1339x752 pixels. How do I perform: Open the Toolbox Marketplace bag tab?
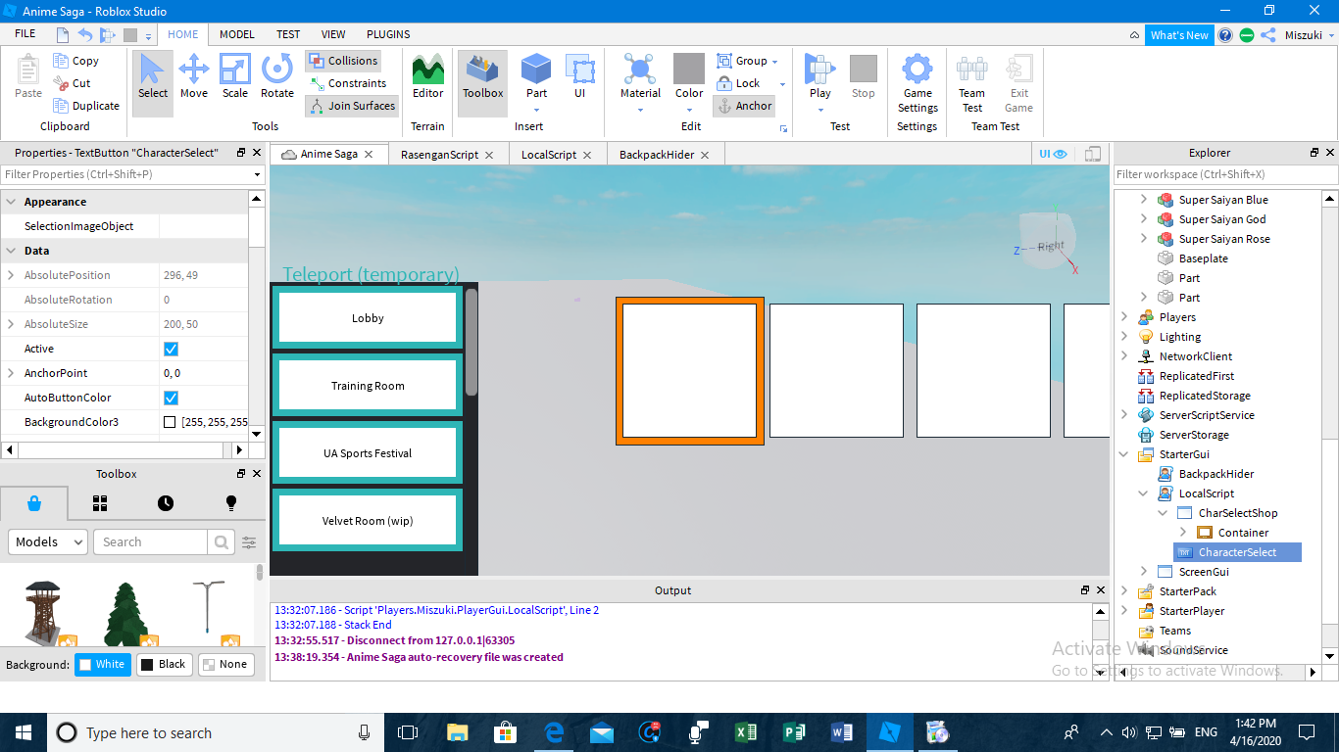point(34,503)
